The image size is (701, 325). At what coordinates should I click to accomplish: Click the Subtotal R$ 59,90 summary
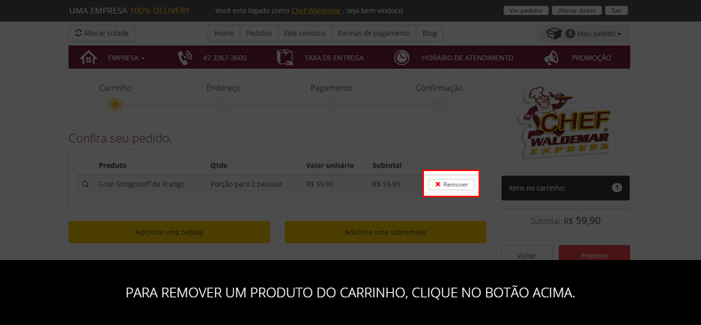tap(565, 220)
